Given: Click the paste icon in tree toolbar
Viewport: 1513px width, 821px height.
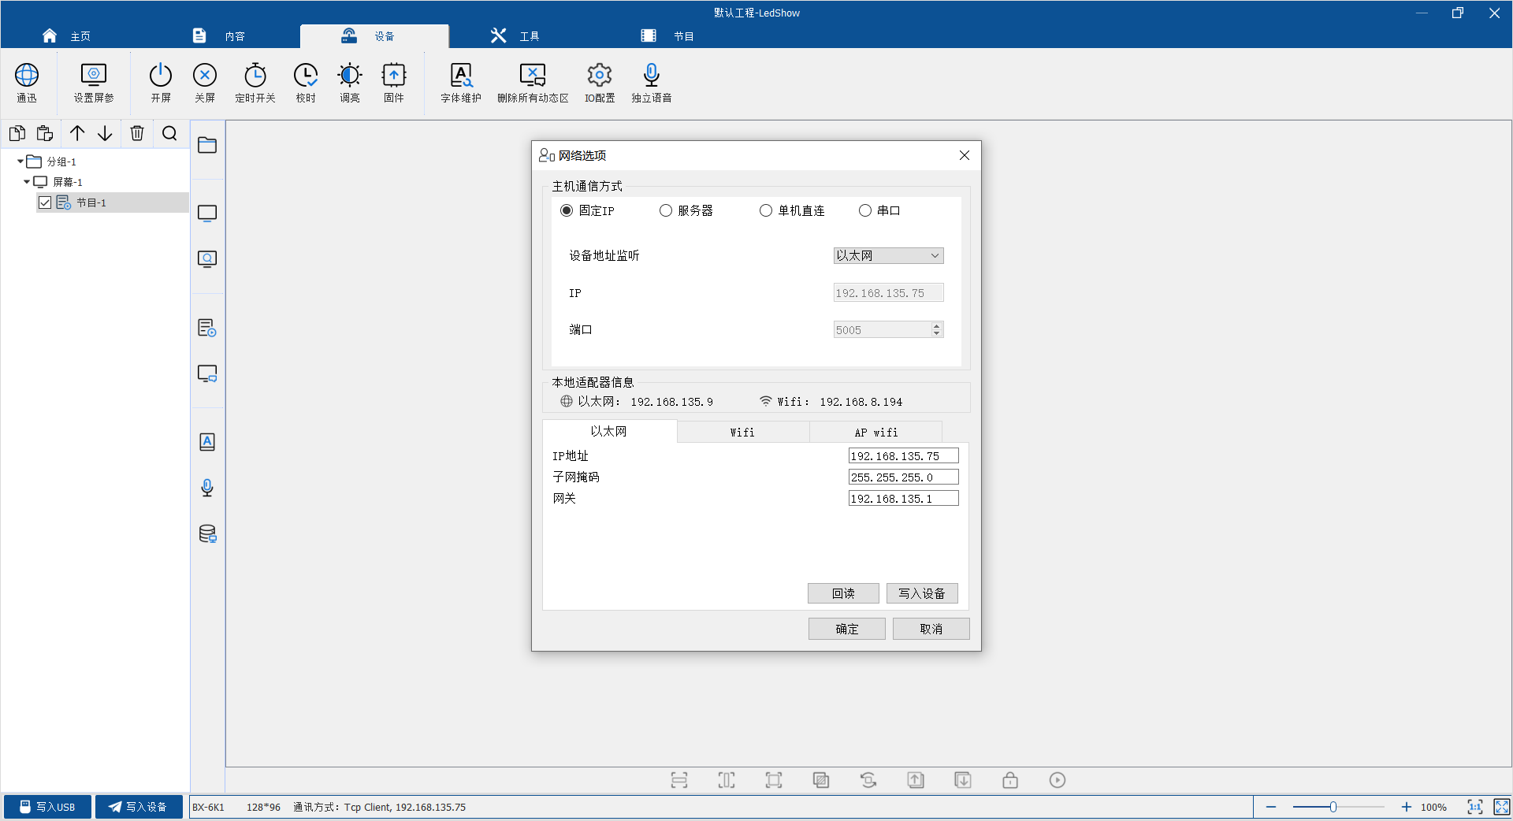Looking at the screenshot, I should (45, 133).
